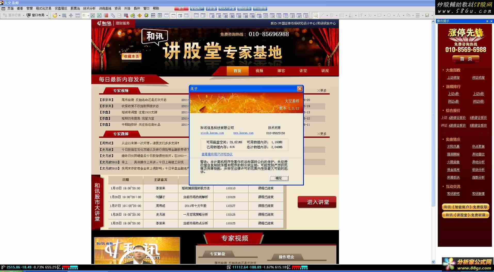The height and width of the screenshot is (272, 494).
Task: Select the horizontal text lines tool
Action: pyautogui.click(x=332, y=15)
